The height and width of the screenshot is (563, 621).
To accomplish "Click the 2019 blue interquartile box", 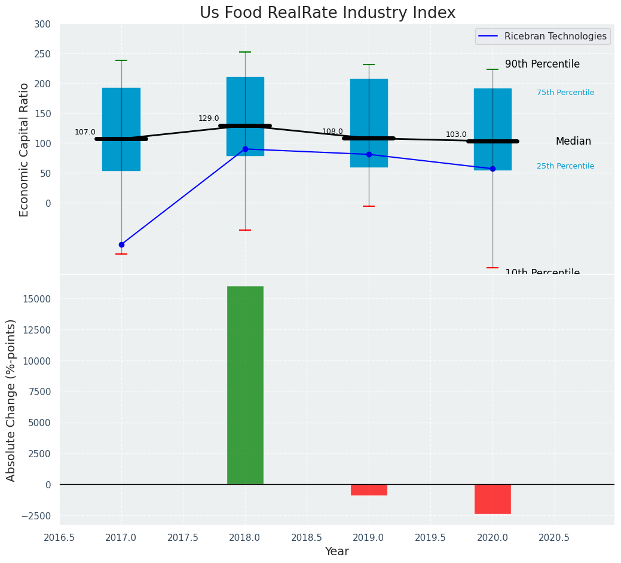I will coord(369,123).
